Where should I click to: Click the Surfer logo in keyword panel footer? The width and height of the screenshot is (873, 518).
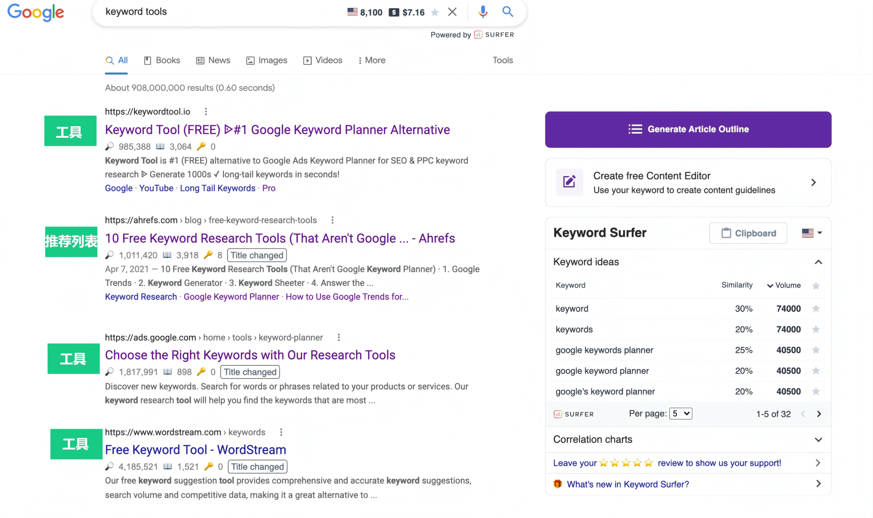573,414
